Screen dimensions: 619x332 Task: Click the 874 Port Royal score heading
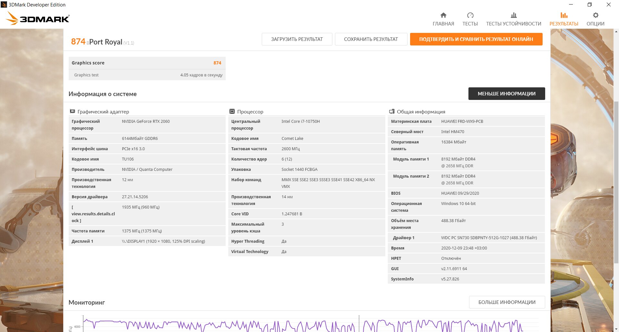click(102, 42)
